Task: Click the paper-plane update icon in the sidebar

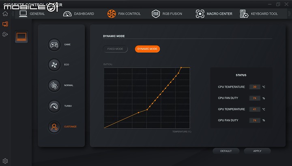Action: click(x=5, y=34)
